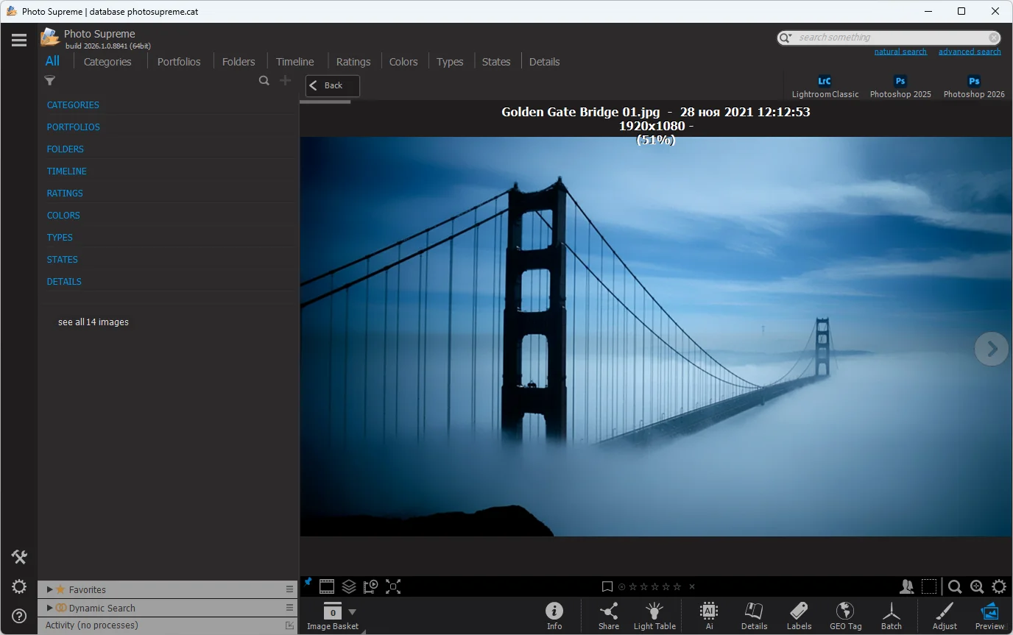Open the Labels panel
1013x635 pixels.
(x=799, y=615)
